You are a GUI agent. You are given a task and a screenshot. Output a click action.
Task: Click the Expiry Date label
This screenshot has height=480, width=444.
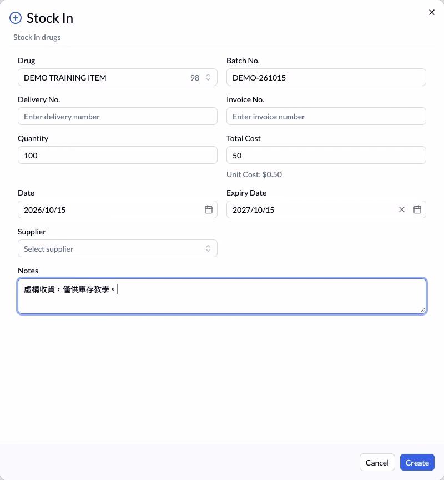point(246,193)
